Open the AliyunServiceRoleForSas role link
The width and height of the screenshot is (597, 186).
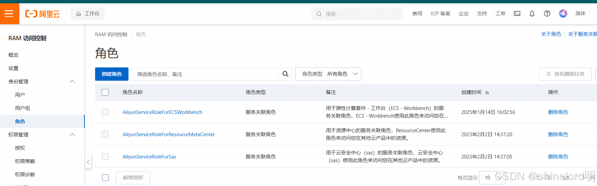coord(149,157)
